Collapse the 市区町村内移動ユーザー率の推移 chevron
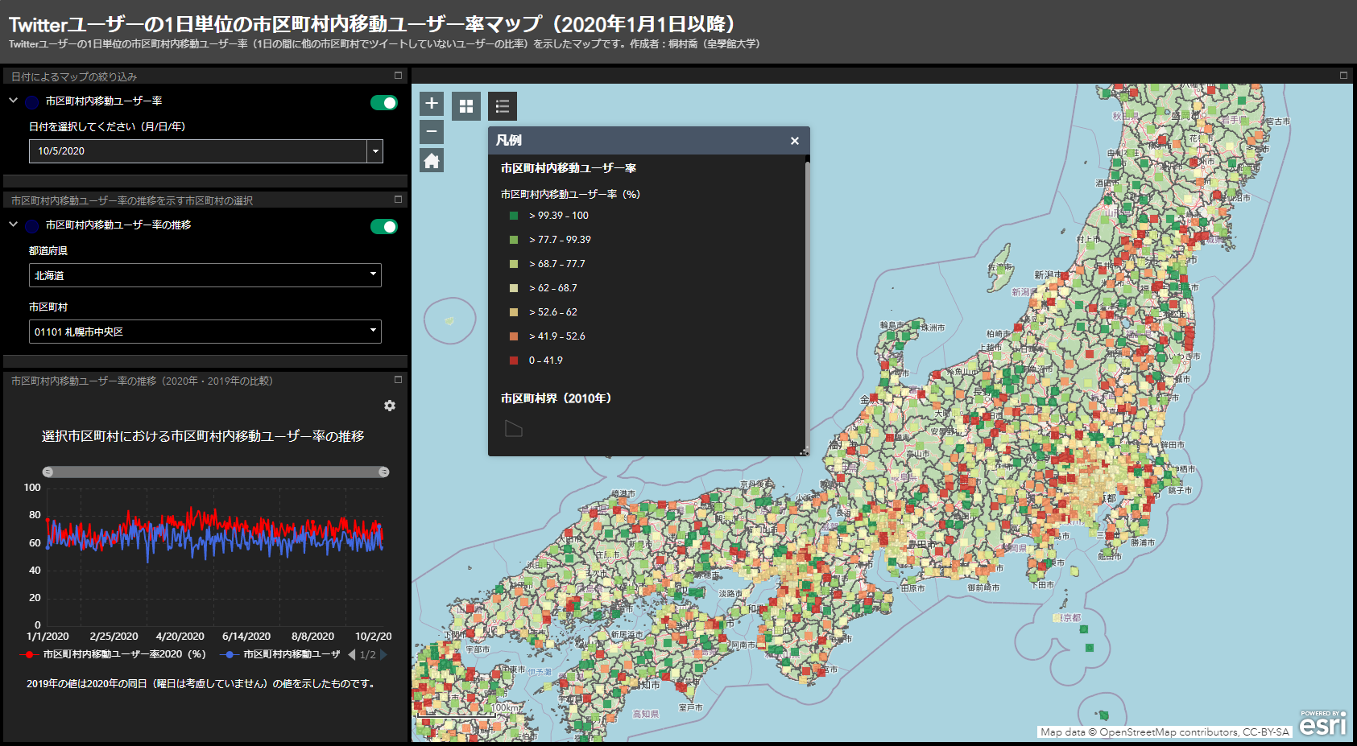The width and height of the screenshot is (1357, 746). pos(12,225)
